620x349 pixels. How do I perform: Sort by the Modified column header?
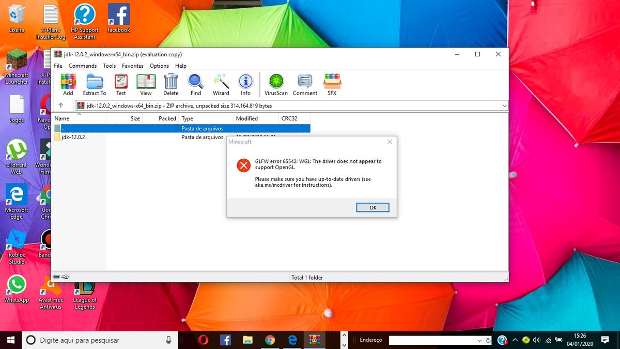(256, 118)
